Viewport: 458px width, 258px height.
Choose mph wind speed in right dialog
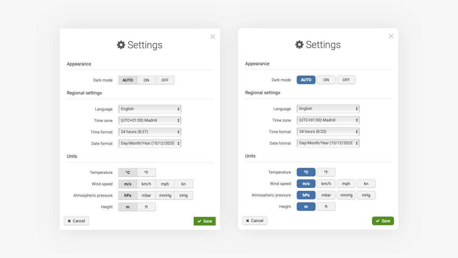[346, 183]
